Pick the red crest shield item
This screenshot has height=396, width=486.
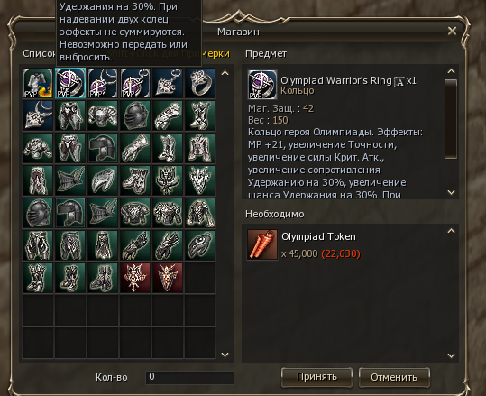tap(168, 278)
